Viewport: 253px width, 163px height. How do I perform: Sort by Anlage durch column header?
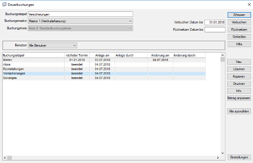(x=131, y=55)
